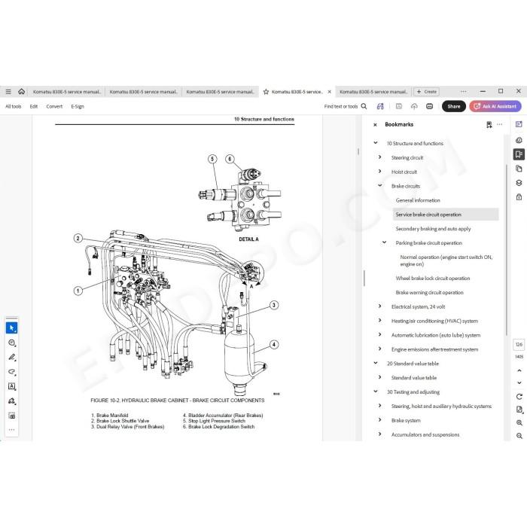Open the Bookmarks panel icon in right rail

[519, 154]
